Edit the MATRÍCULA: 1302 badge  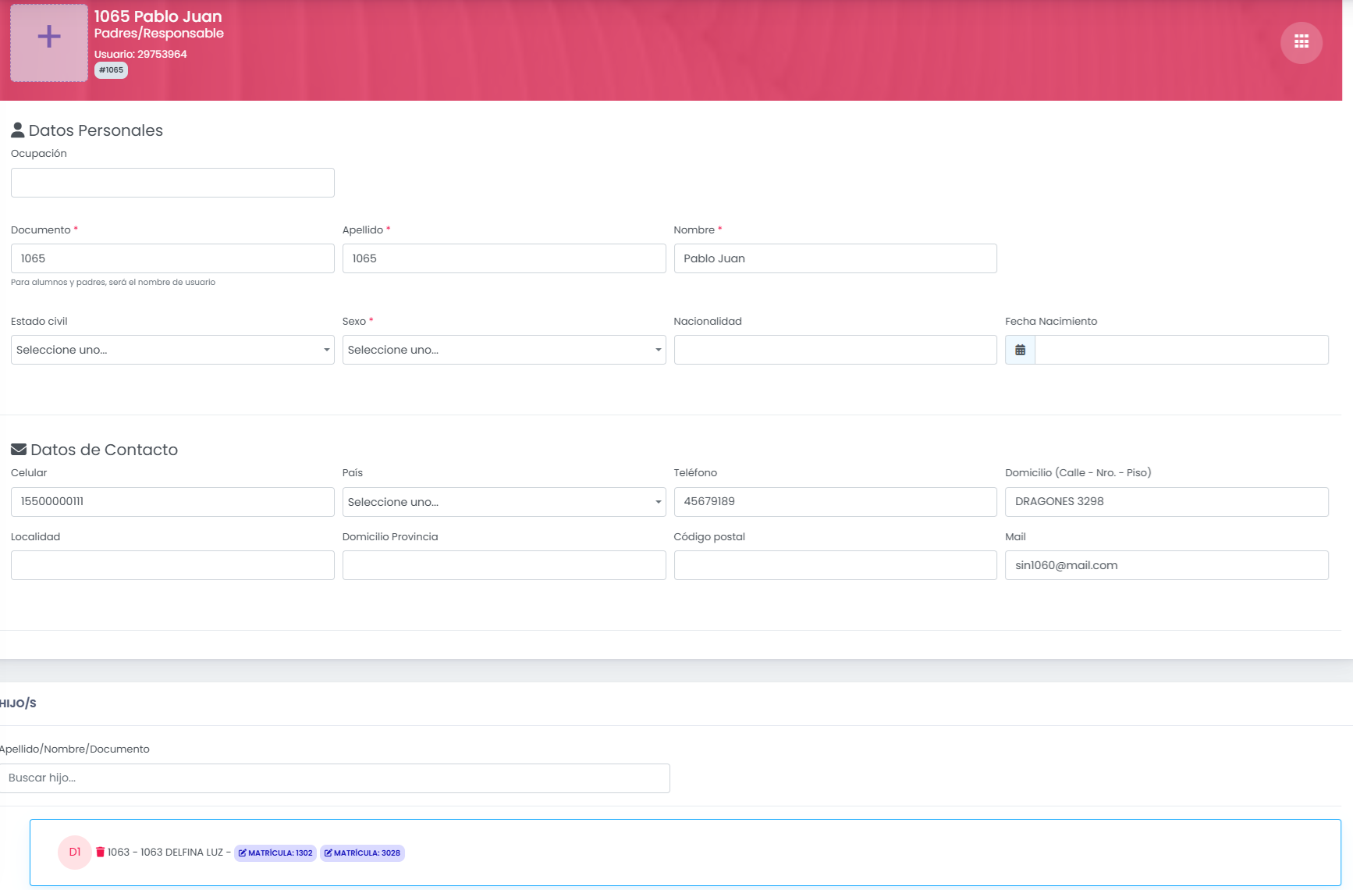[275, 853]
